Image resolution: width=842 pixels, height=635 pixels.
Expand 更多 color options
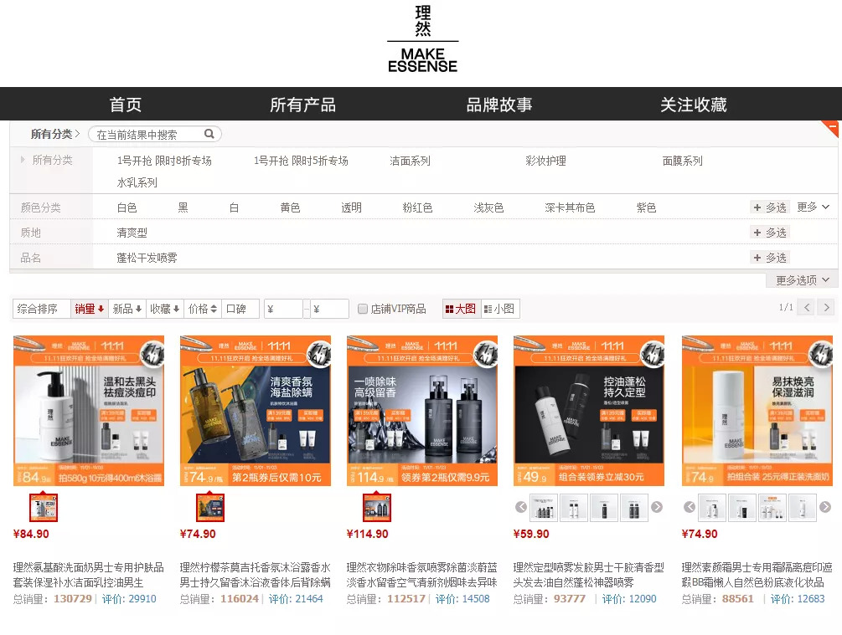click(813, 207)
